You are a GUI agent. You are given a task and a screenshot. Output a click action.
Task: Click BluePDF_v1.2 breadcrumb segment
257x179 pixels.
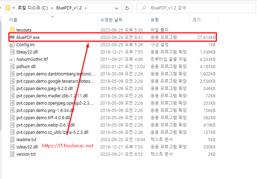[x=69, y=8]
